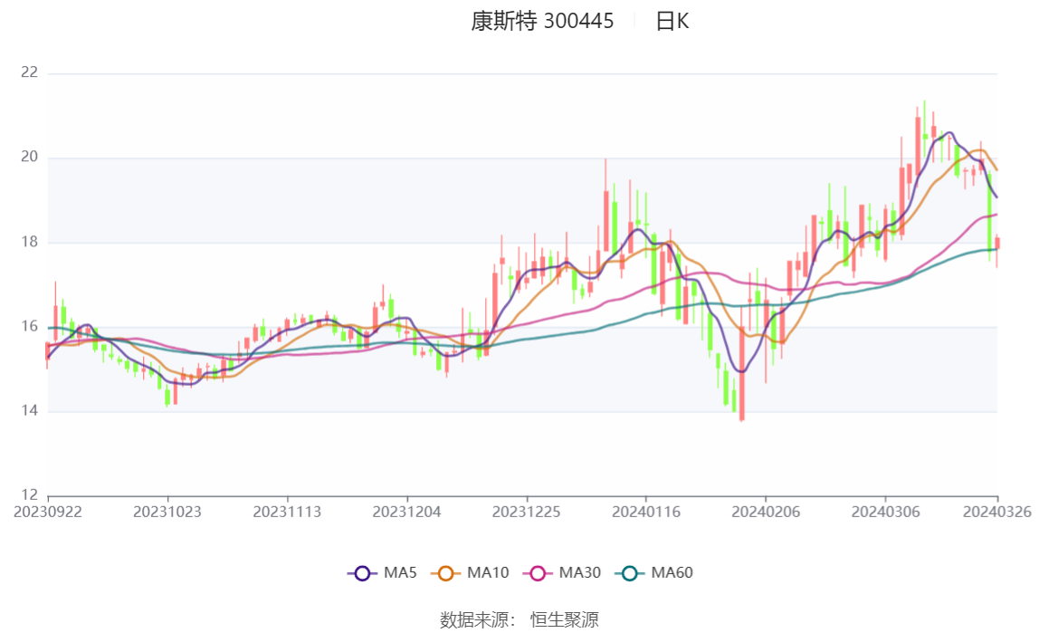Click the 日K label in title
The height and width of the screenshot is (633, 1039).
click(672, 21)
